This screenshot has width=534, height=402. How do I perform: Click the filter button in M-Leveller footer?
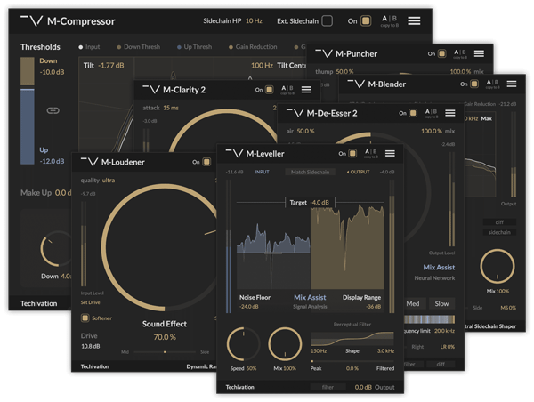[x=328, y=387]
